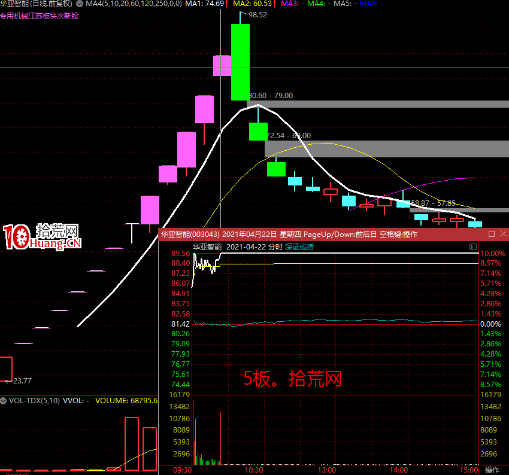This screenshot has width=509, height=475.
Task: Click the 10.00% limit-up percent label
Action: (493, 254)
